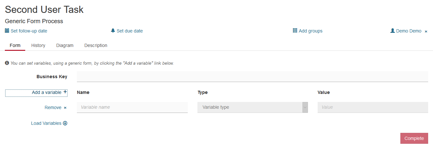Image resolution: width=433 pixels, height=147 pixels.
Task: Click the Add a variable link text
Action: pyautogui.click(x=47, y=92)
